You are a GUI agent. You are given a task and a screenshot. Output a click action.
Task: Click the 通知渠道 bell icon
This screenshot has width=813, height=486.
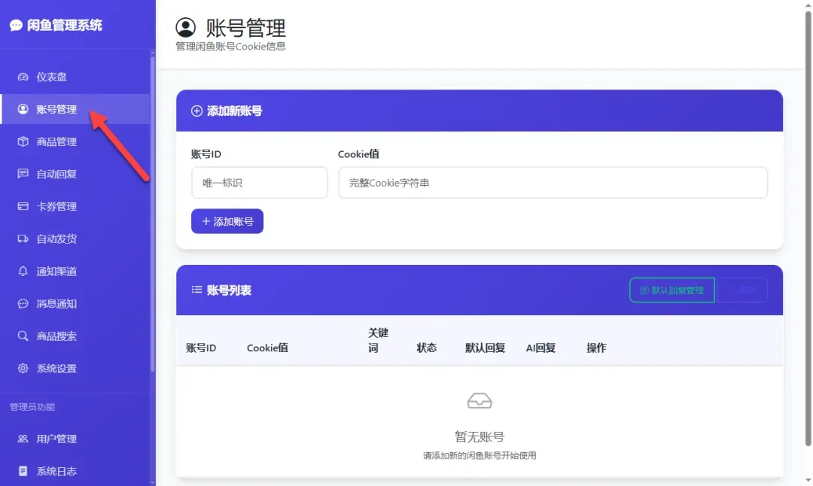(23, 271)
